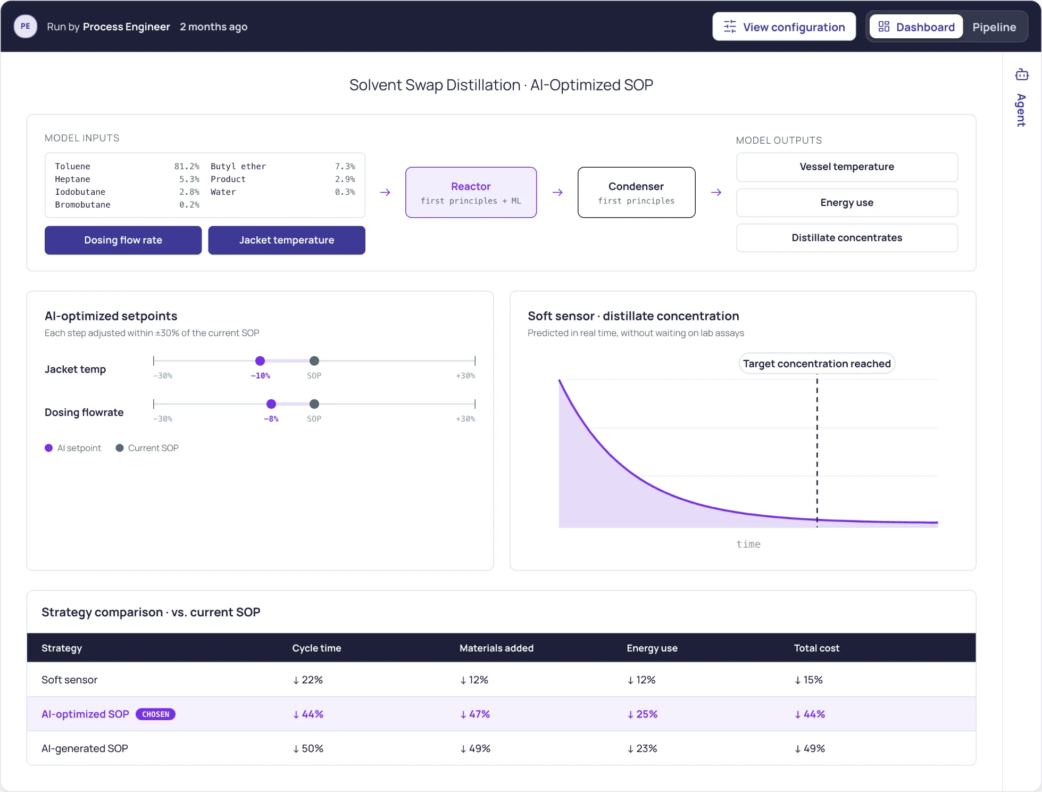Click the CHOSEN badge on AI-optimized SOP
1042x792 pixels.
155,714
